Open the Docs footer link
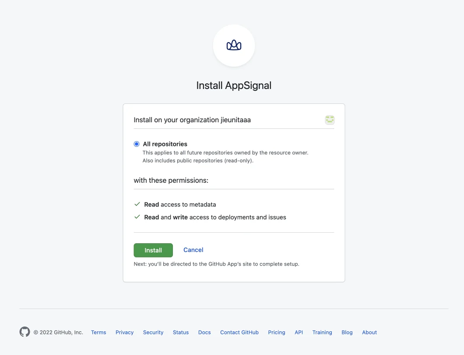Image resolution: width=464 pixels, height=355 pixels. point(204,332)
